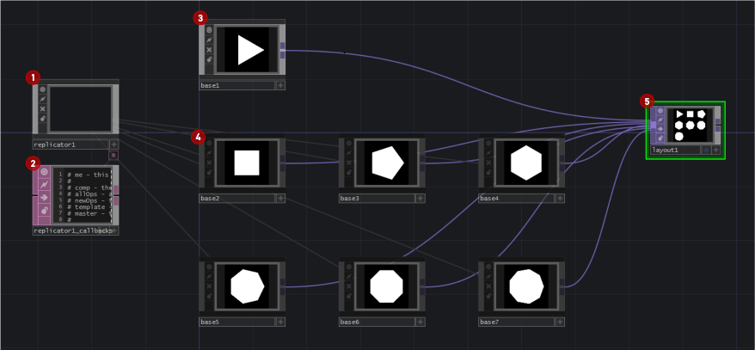Toggle Bypass arrow flag on replicator1_callbacks

click(45, 198)
